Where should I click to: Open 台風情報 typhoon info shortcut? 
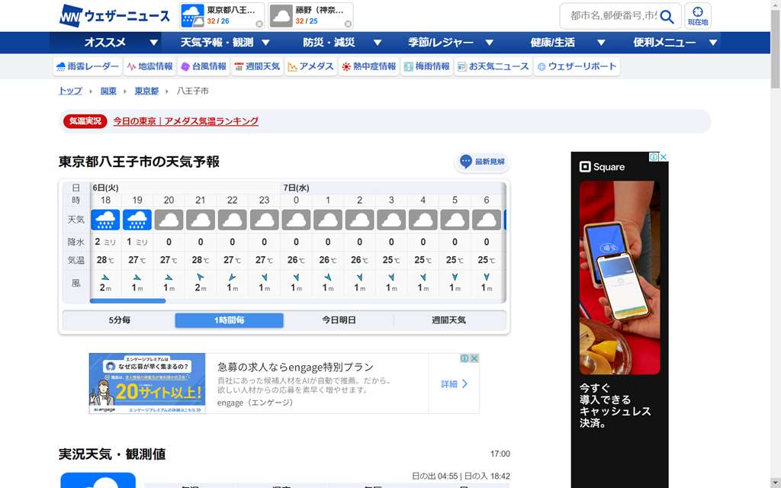[204, 66]
